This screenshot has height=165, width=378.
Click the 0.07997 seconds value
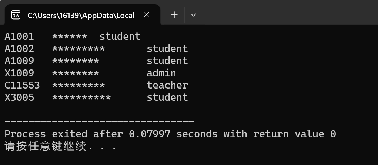click(150, 134)
